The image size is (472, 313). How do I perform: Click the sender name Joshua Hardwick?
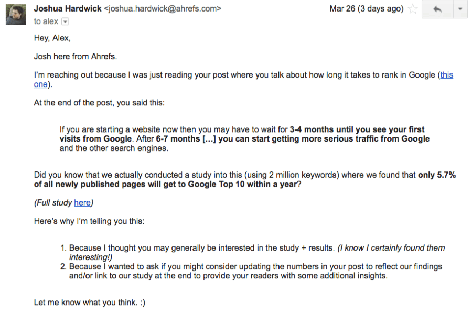[68, 9]
